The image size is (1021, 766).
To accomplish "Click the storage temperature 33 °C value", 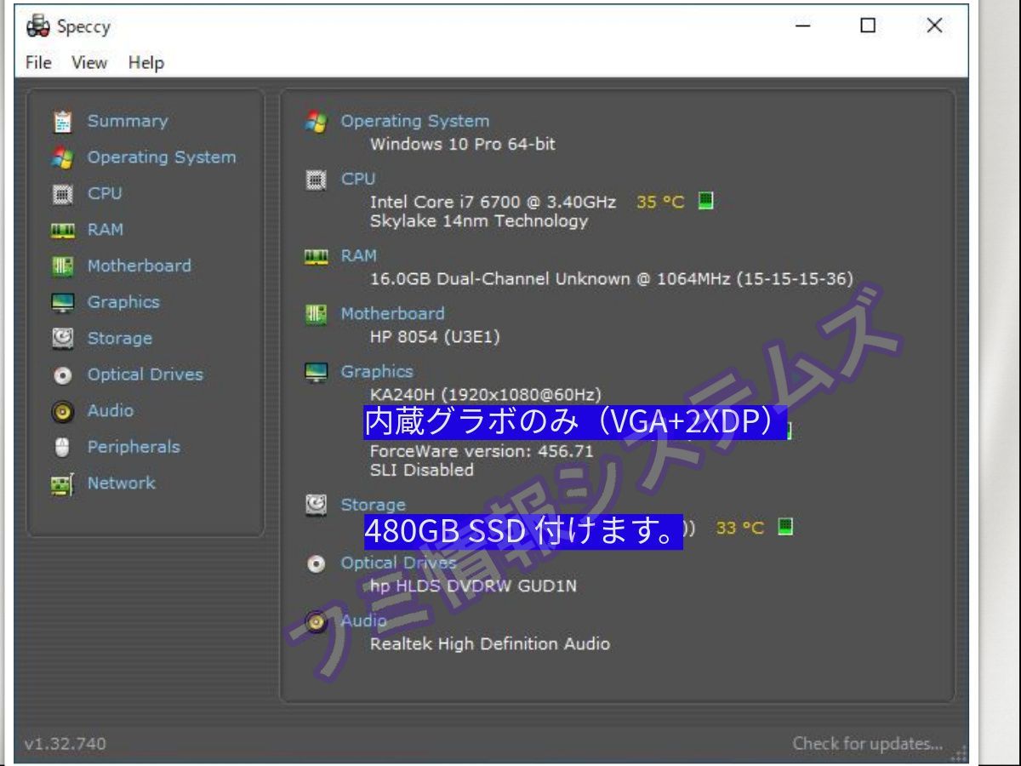I will click(740, 528).
